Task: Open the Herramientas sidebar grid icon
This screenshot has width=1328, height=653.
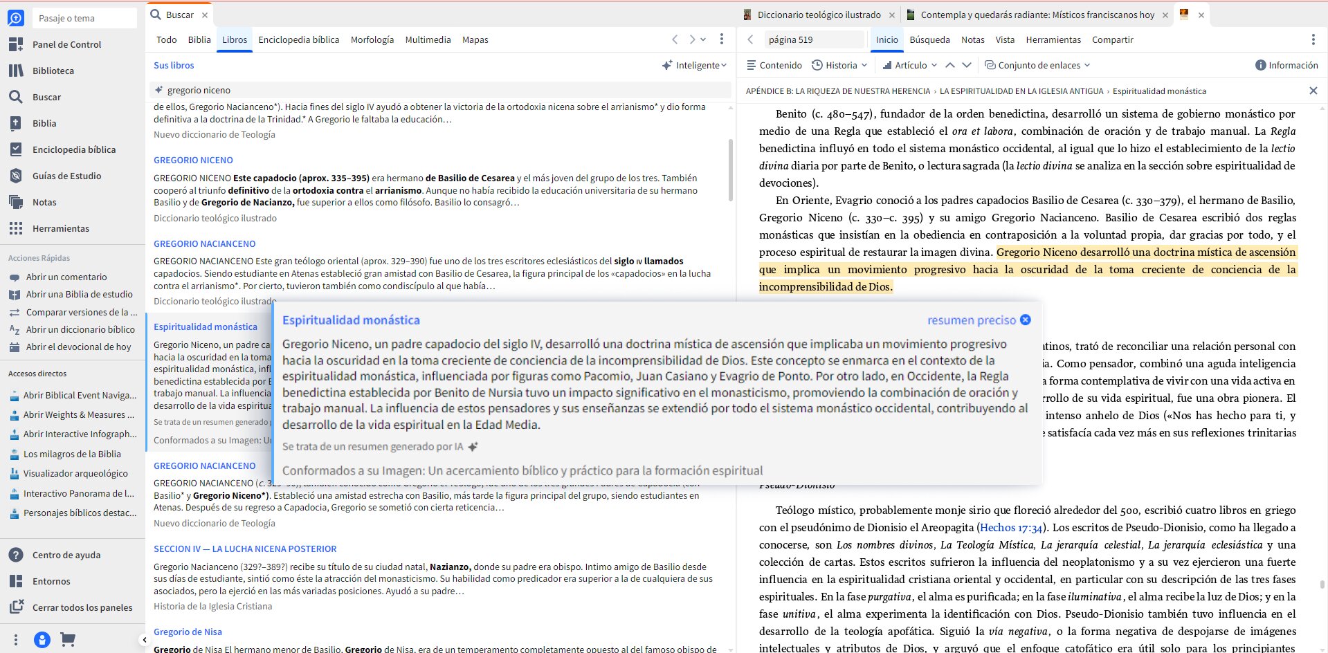Action: (x=16, y=228)
